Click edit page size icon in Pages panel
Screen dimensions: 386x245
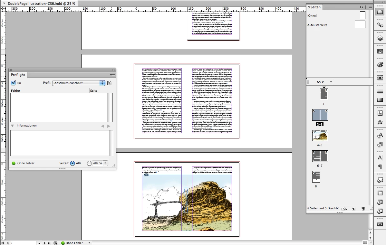pos(345,209)
